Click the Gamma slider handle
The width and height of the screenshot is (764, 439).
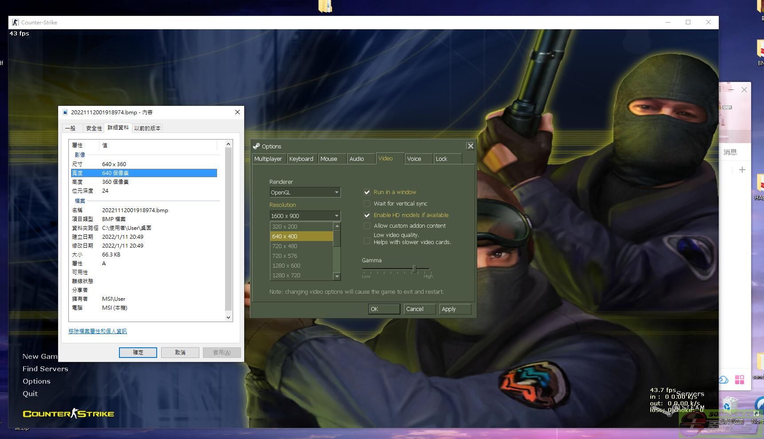pos(414,268)
